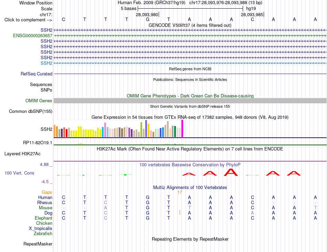Click chr17:28,093,976-28,093,988 position text
The height and width of the screenshot is (252, 327).
tap(218, 3)
